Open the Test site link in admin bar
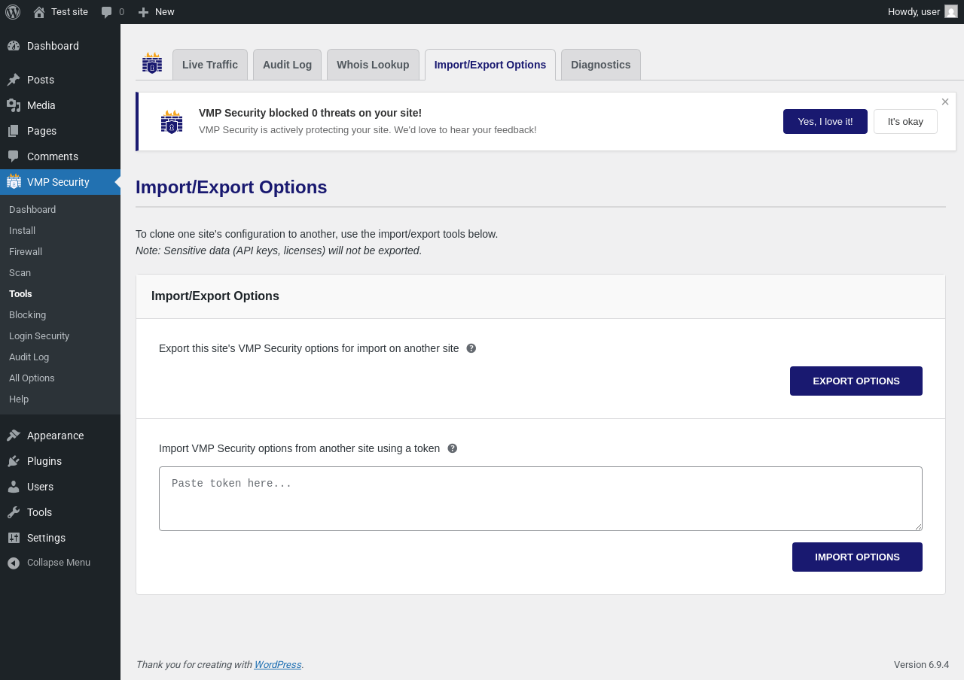 60,12
